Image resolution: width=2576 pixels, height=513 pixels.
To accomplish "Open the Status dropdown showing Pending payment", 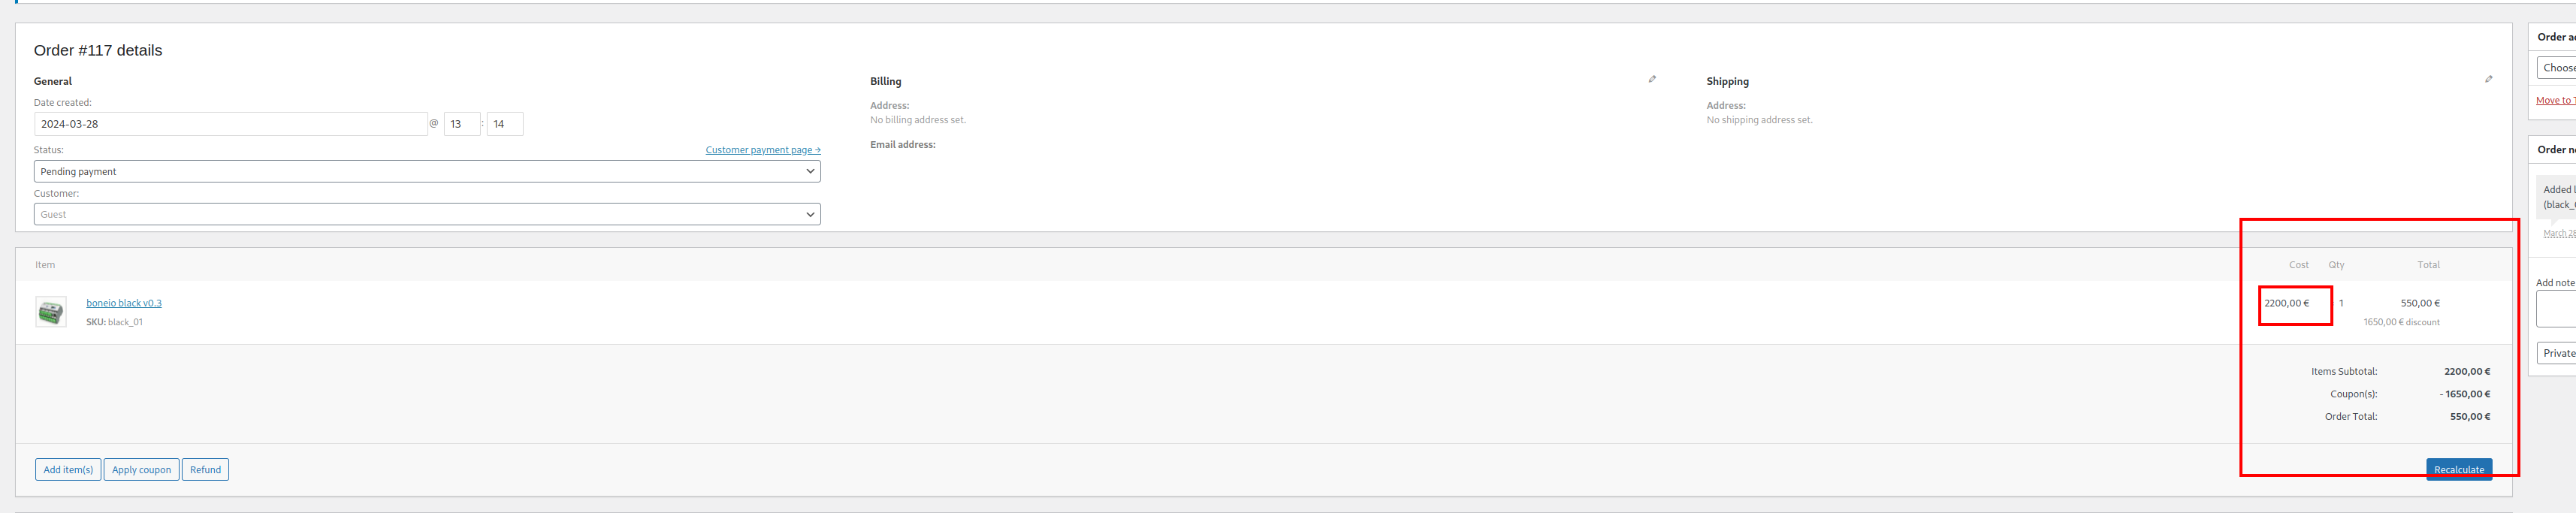I will (427, 171).
